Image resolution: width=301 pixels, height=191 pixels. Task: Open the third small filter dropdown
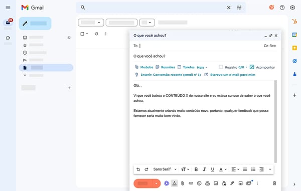click(147, 23)
